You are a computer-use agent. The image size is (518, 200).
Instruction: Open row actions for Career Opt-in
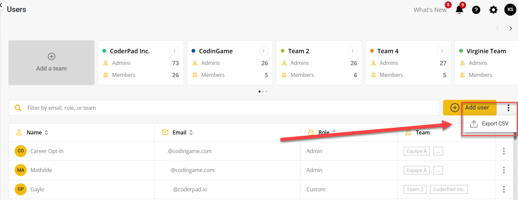click(504, 151)
